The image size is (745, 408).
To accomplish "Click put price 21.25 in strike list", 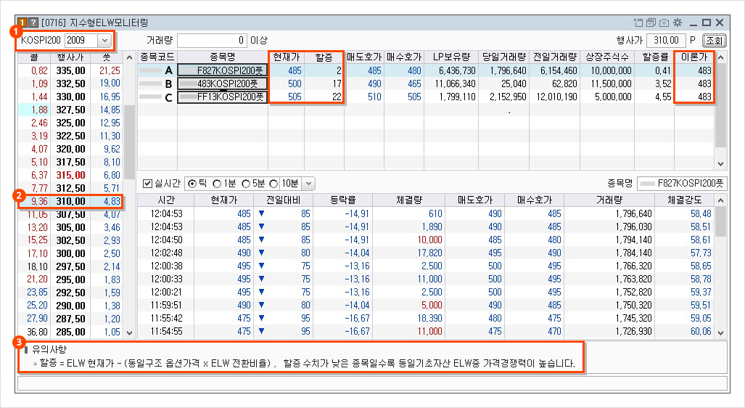I will (x=110, y=70).
